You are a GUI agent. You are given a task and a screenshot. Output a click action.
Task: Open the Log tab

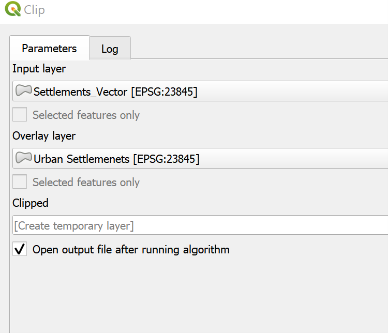pyautogui.click(x=110, y=49)
